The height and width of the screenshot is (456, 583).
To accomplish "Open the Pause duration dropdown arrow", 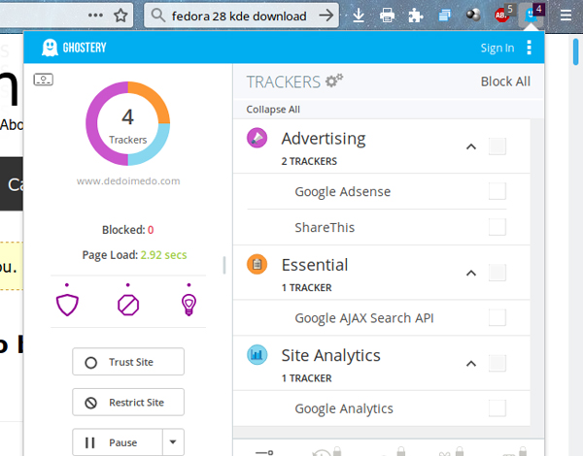I will [174, 442].
